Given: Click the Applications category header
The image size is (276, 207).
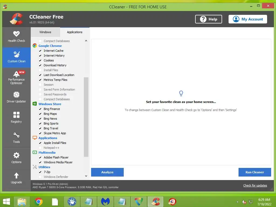Looking at the screenshot, I should pos(48,138).
